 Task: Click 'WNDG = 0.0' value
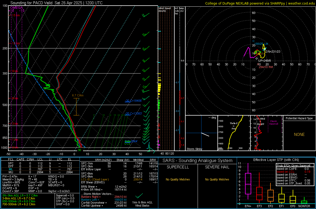click(x=56, y=176)
